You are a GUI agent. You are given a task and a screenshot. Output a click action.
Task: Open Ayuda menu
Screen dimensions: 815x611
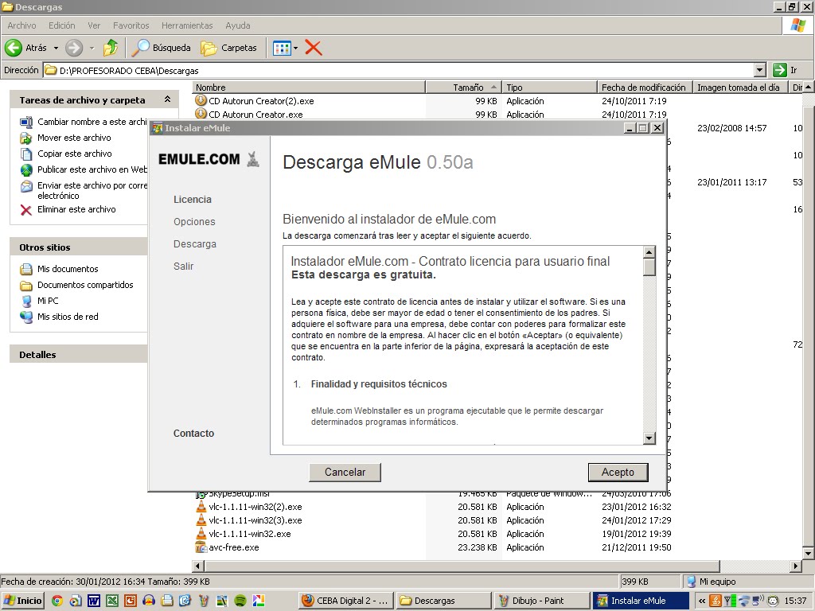(x=237, y=25)
